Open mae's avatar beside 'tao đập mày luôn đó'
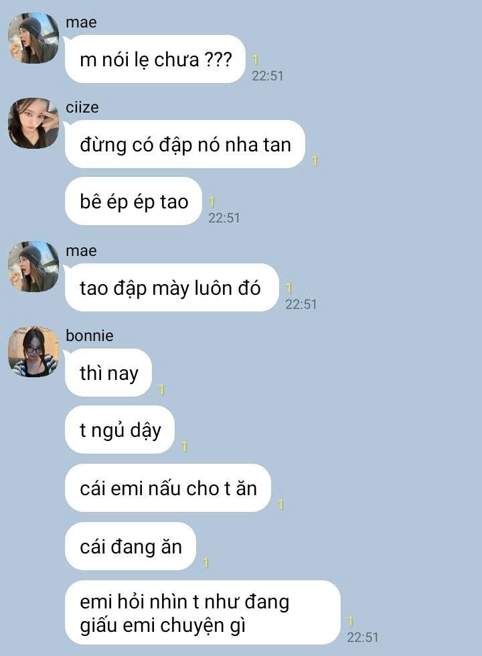Screen dimensions: 482x656 [x=33, y=267]
